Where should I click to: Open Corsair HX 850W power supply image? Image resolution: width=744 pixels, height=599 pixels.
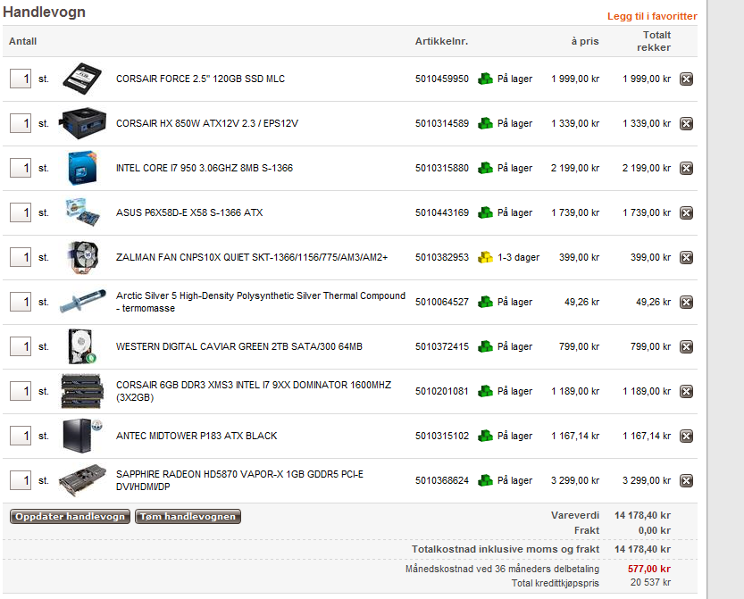82,123
